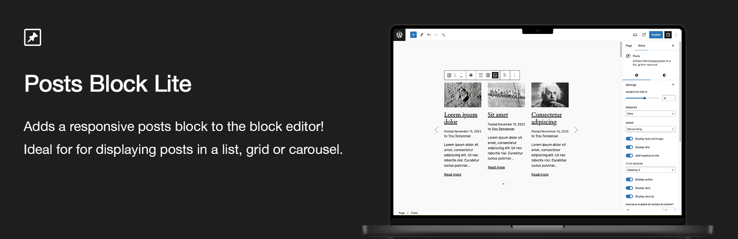Click the workers on beam image thumbnail
The height and width of the screenshot is (239, 738).
coord(506,95)
